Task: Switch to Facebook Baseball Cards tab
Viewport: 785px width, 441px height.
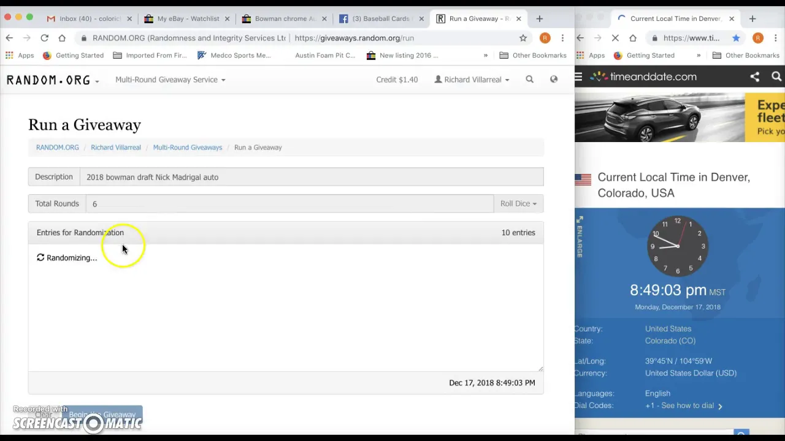Action: [x=381, y=18]
